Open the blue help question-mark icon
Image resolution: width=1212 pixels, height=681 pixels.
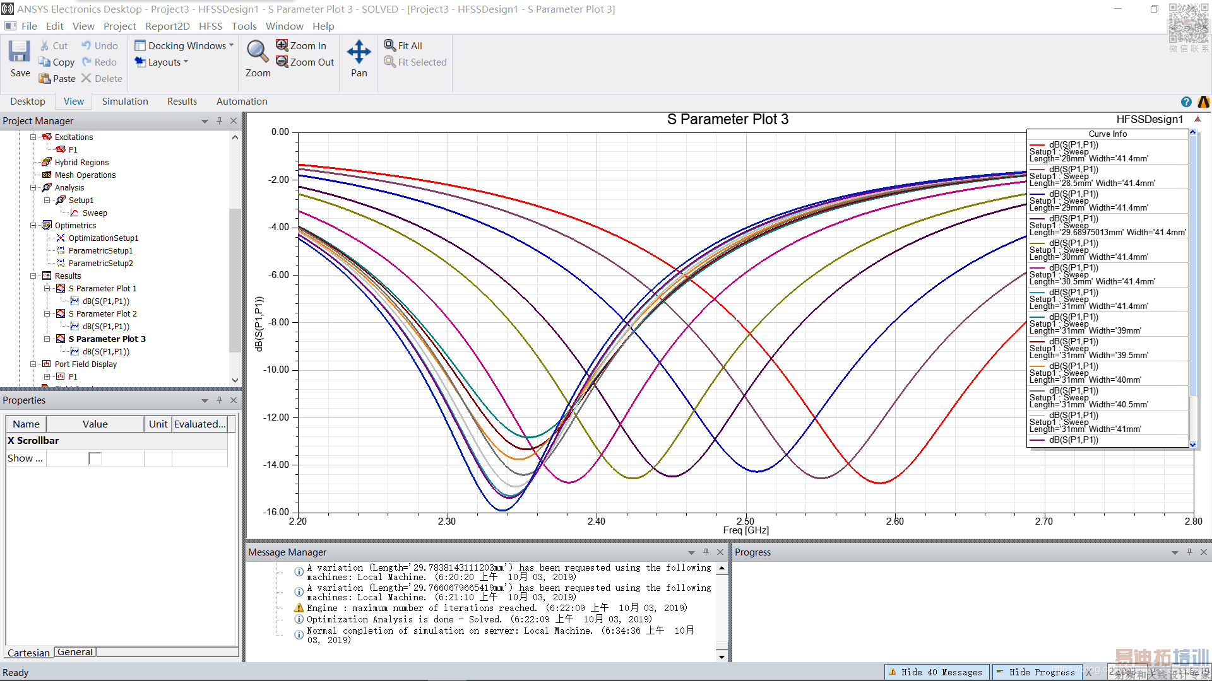coord(1186,102)
